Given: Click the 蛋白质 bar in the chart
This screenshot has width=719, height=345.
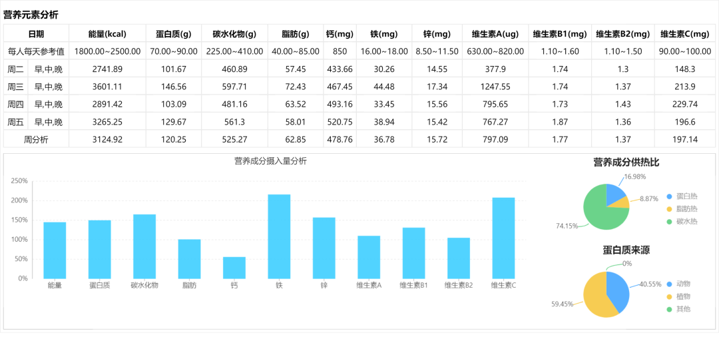Looking at the screenshot, I should pos(99,249).
